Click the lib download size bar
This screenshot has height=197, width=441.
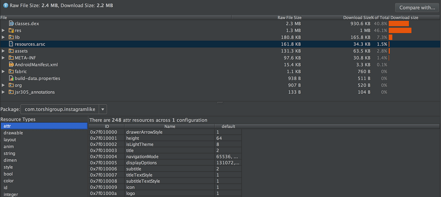click(390, 37)
